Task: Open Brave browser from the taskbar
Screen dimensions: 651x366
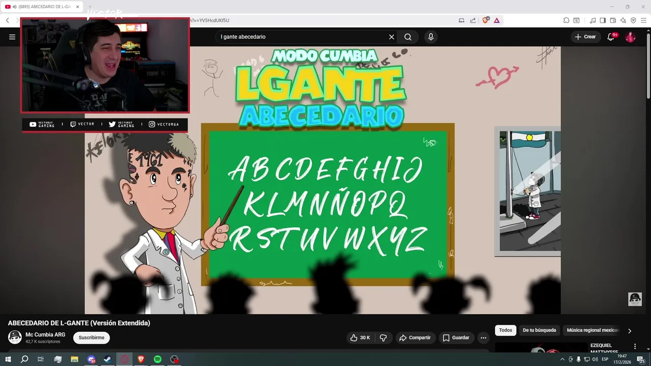Action: tap(141, 359)
